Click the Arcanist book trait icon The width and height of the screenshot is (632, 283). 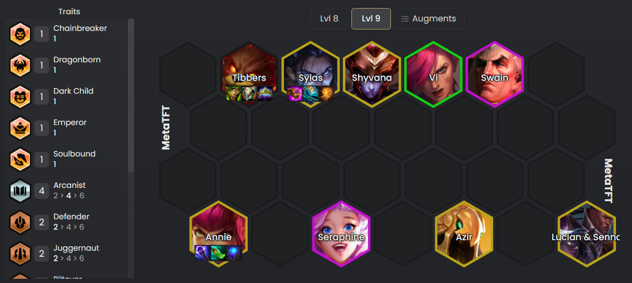pyautogui.click(x=20, y=191)
